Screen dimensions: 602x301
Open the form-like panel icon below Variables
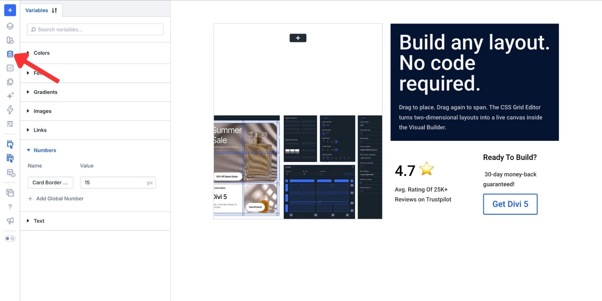(x=10, y=68)
